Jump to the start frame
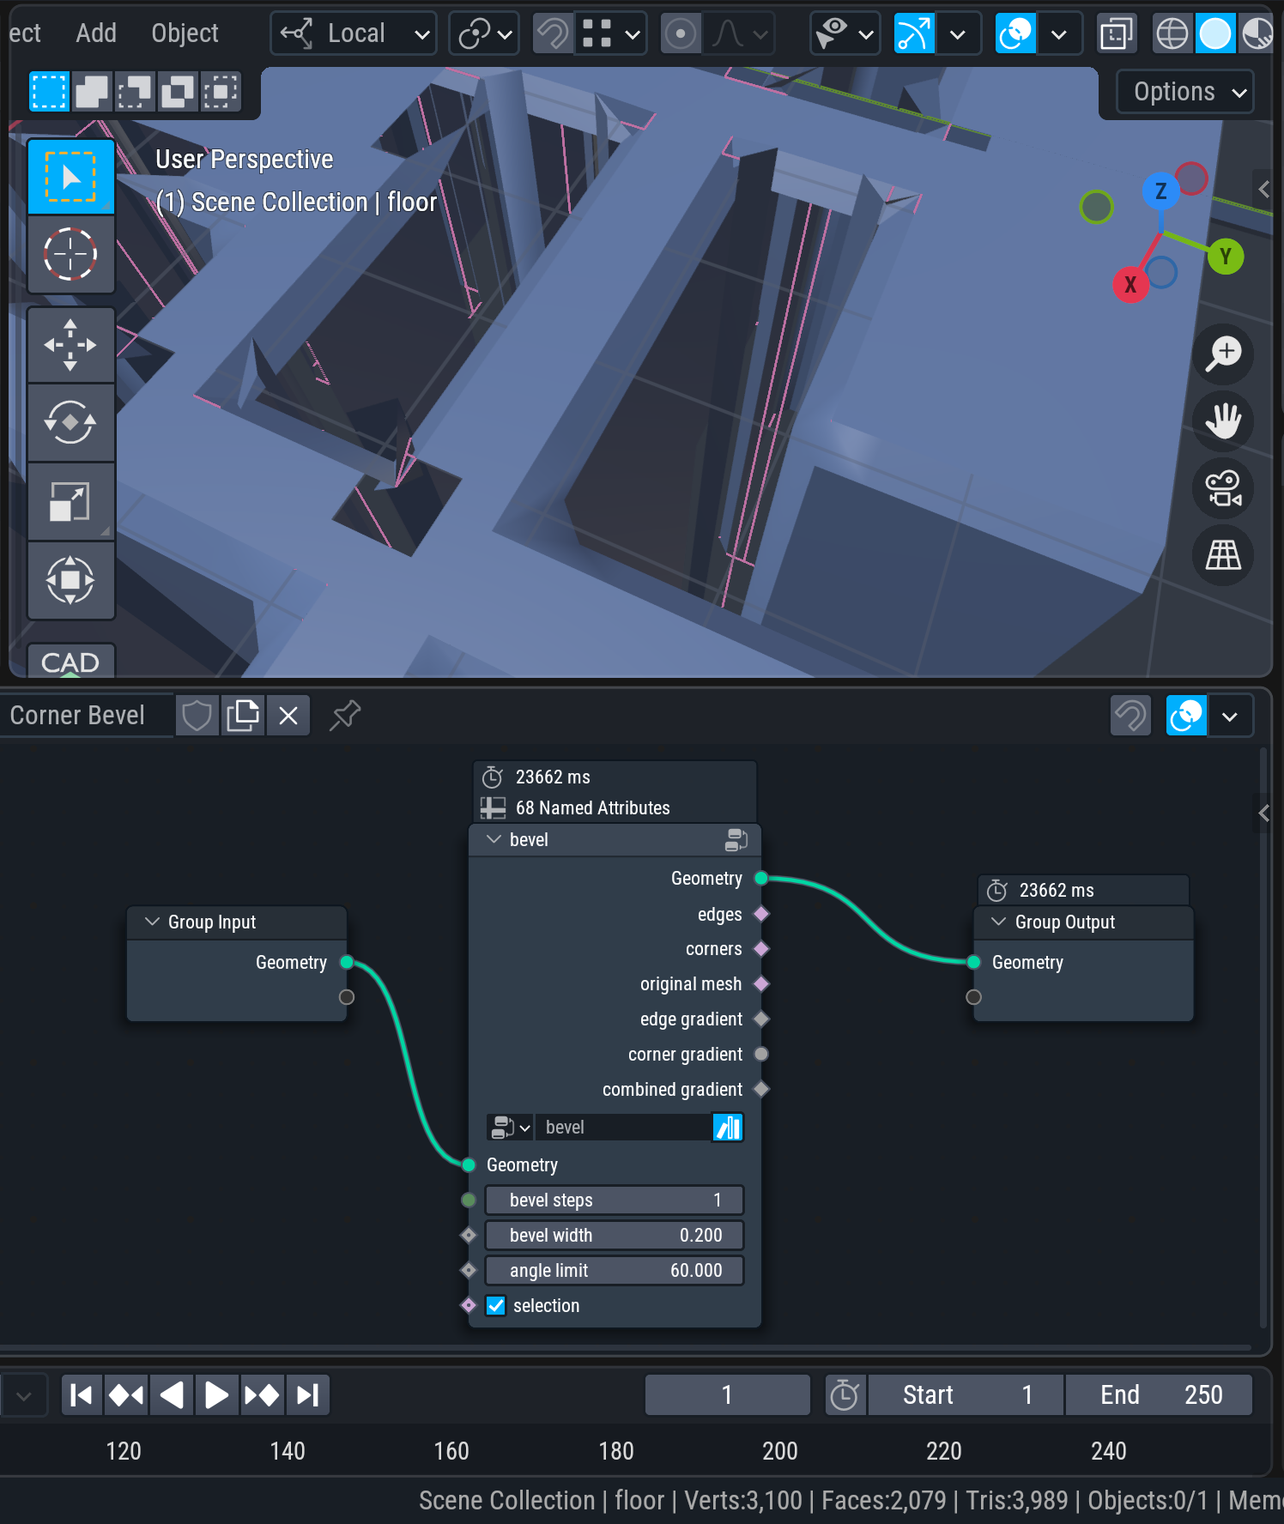This screenshot has width=1284, height=1524. click(82, 1394)
